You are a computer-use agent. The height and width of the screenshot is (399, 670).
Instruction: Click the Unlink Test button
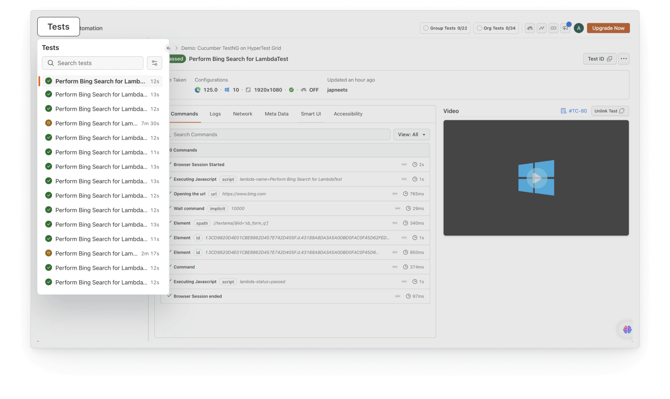tap(610, 111)
